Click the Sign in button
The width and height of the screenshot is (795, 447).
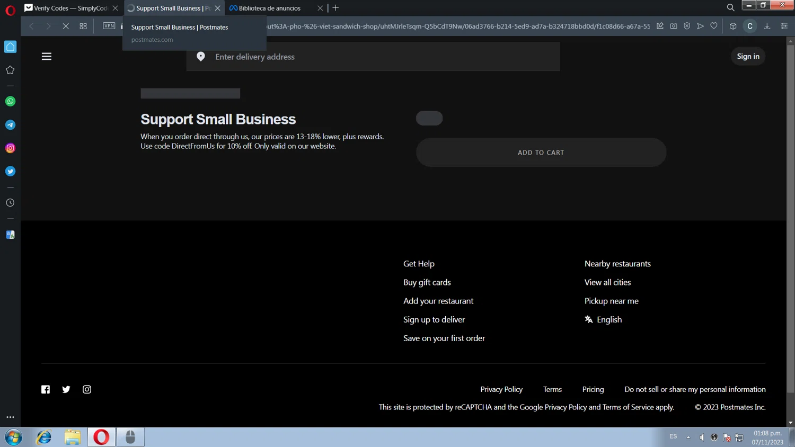tap(748, 56)
